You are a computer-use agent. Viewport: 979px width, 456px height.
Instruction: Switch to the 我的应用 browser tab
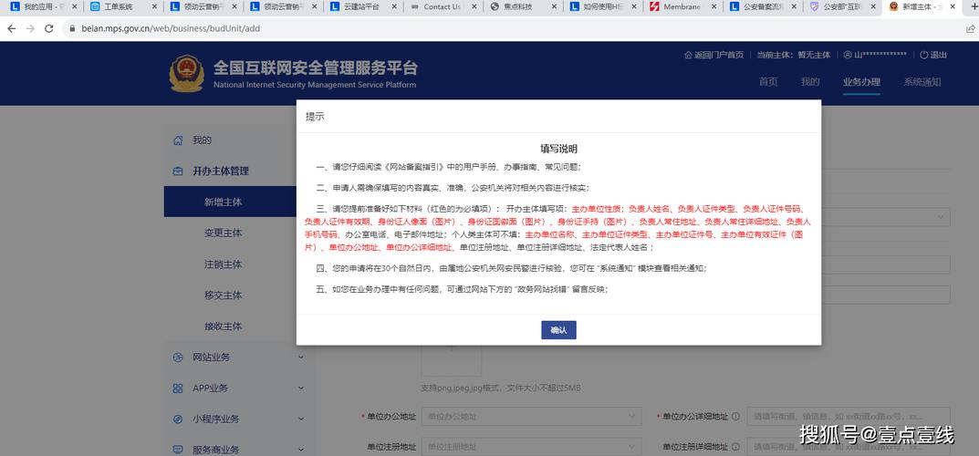pos(40,7)
